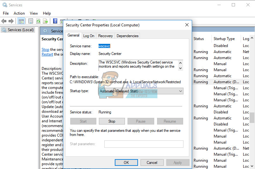Click the Apply button
The height and width of the screenshot is (169, 255).
point(178,163)
